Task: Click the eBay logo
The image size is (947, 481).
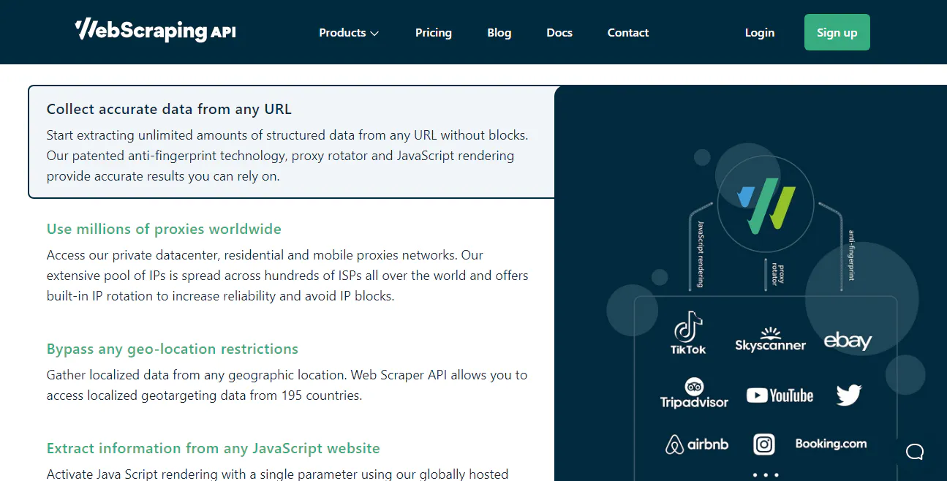Action: pos(848,339)
